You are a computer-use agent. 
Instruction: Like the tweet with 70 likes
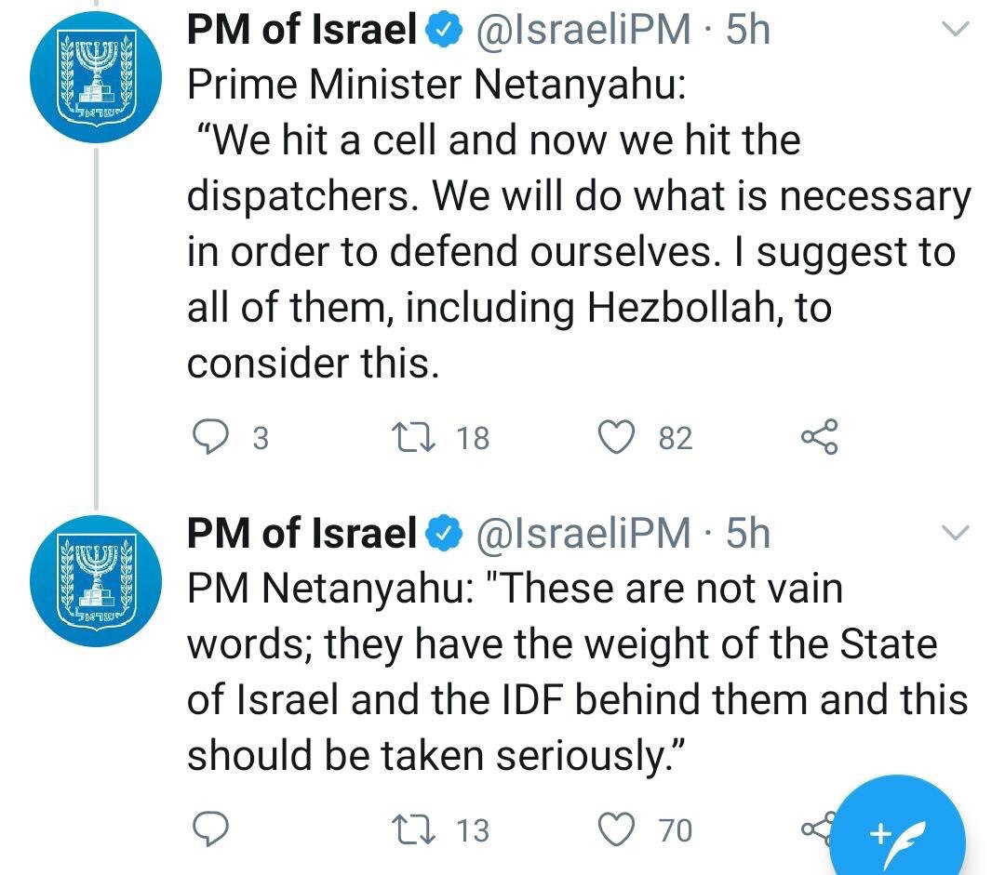coord(615,828)
